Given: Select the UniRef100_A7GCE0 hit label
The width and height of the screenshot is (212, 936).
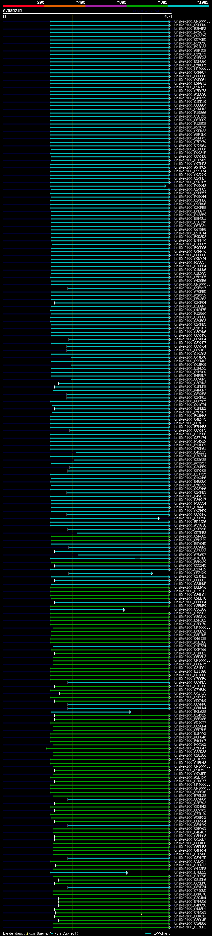Looking at the screenshot, I should pyautogui.click(x=190, y=679).
